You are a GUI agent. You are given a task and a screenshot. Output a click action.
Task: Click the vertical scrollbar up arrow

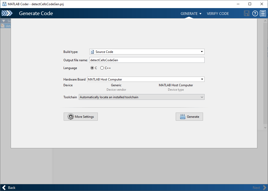(265, 21)
